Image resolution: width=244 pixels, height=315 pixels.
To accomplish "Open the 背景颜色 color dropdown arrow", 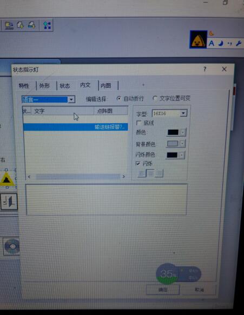I will [x=182, y=144].
